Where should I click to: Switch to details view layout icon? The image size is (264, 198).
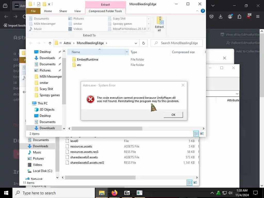pyautogui.click(x=196, y=134)
